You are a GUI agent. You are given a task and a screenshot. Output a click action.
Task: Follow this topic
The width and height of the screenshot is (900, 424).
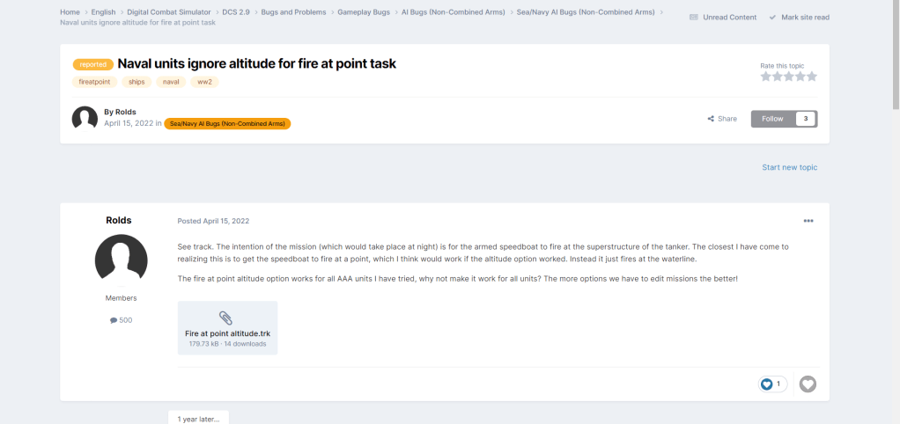pyautogui.click(x=772, y=119)
